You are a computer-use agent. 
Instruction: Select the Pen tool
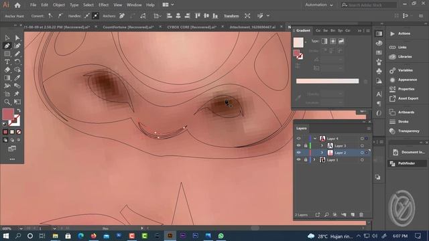click(7, 46)
